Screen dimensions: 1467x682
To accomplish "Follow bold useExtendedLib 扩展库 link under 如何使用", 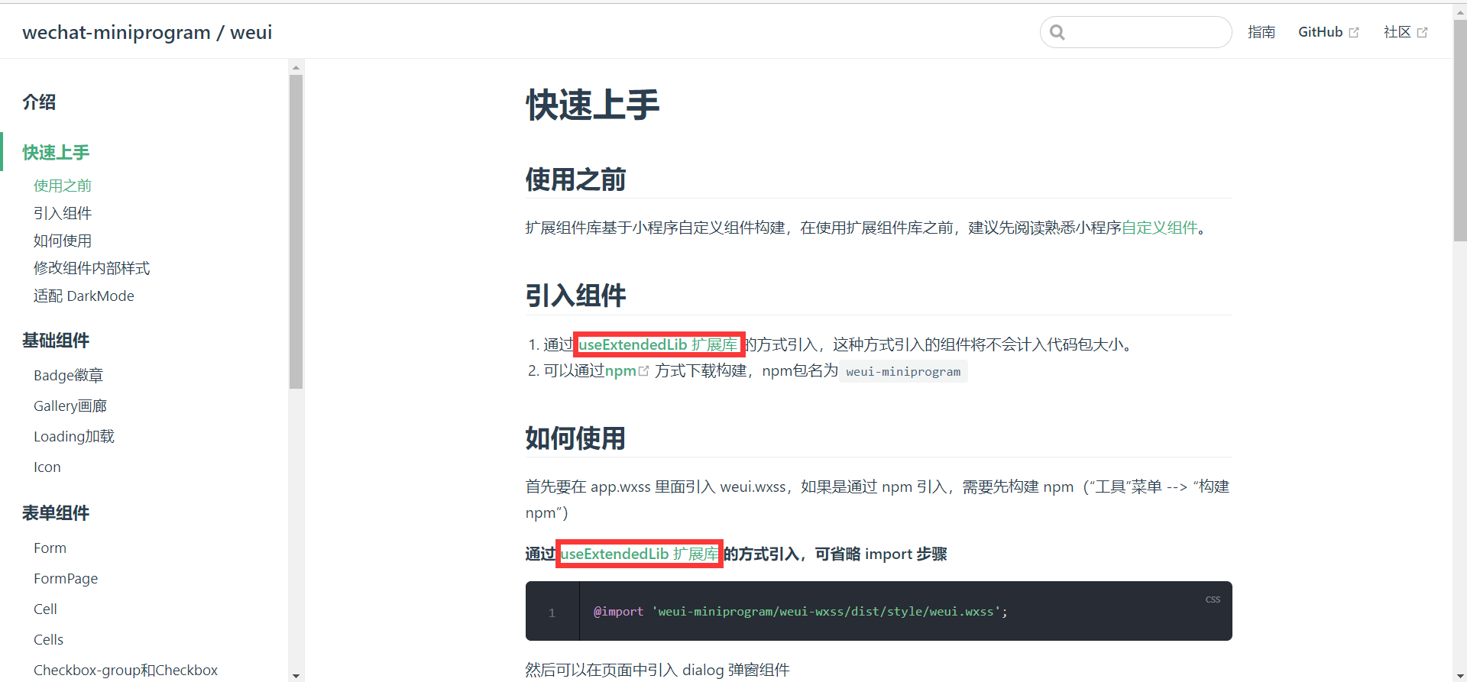I will pos(640,554).
